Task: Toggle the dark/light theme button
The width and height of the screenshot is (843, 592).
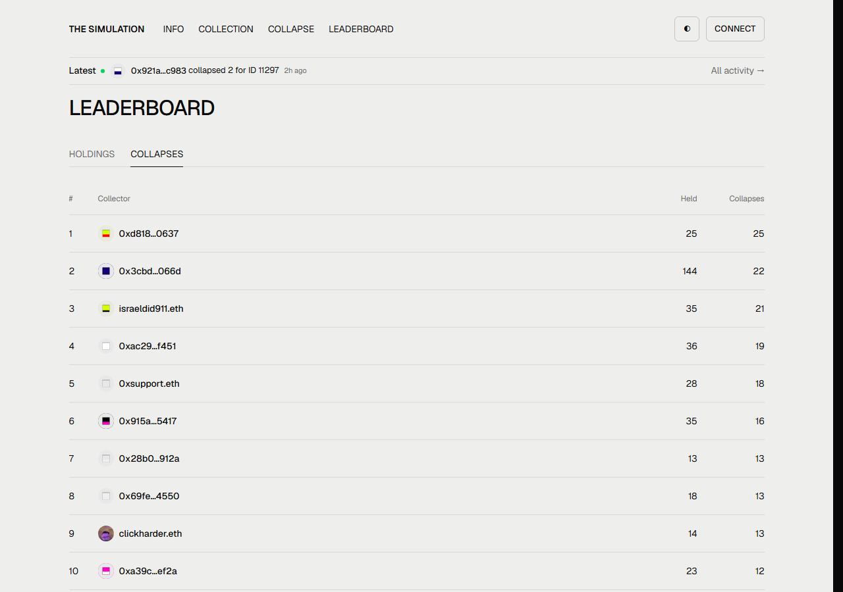Action: tap(687, 29)
